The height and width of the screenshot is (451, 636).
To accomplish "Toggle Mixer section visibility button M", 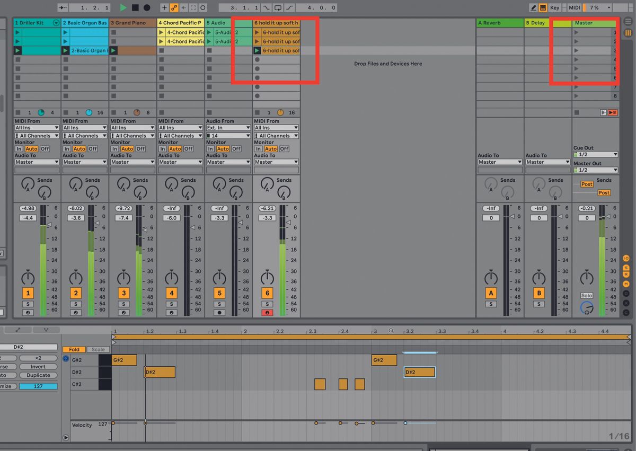I will [x=626, y=285].
